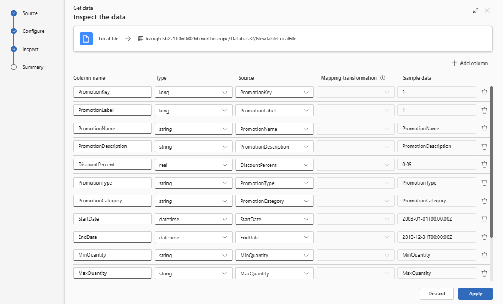Expand the dialog to full screen
503x304 pixels.
pyautogui.click(x=476, y=11)
